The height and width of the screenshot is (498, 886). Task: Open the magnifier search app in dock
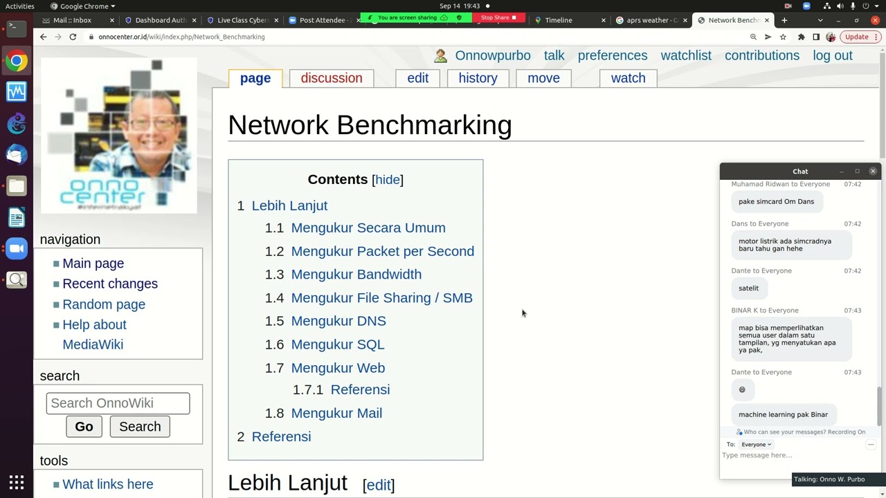[17, 279]
